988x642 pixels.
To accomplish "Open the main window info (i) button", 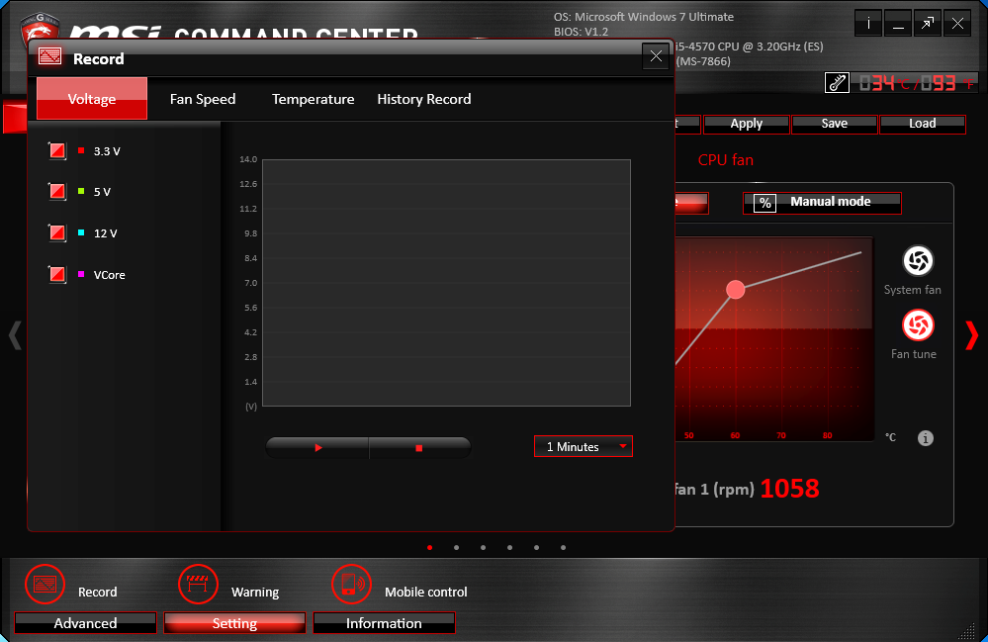I will tap(867, 24).
